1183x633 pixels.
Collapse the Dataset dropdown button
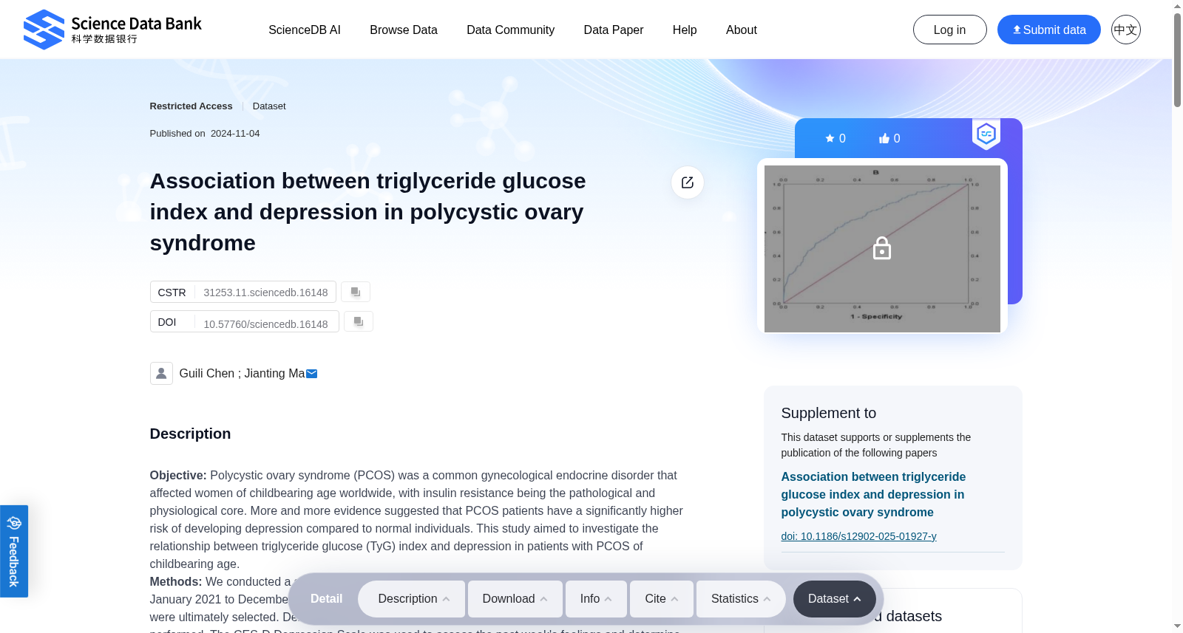pos(835,599)
